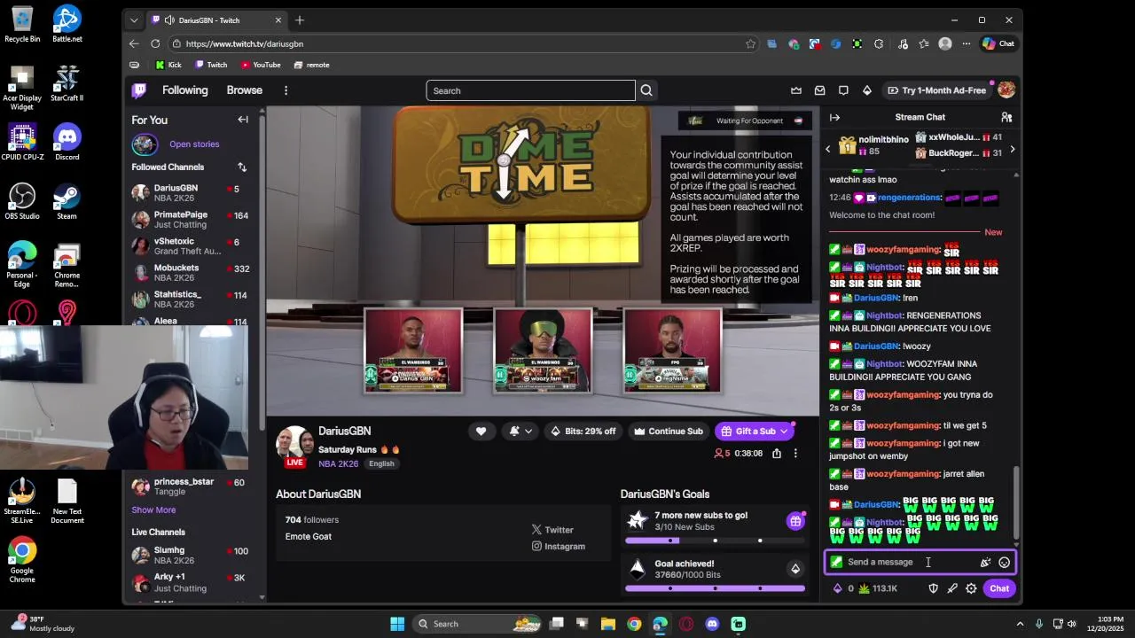Collapse the For You sidebar with arrow icon
This screenshot has width=1135, height=638.
coord(243,120)
